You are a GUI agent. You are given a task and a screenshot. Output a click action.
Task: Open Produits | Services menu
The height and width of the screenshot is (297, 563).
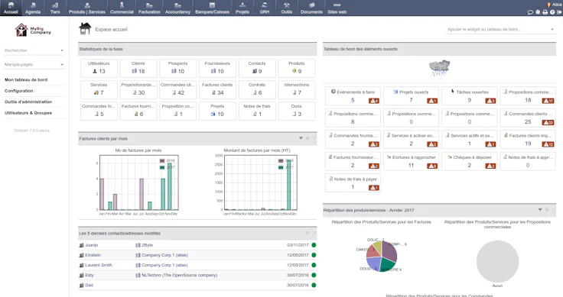[x=87, y=8]
